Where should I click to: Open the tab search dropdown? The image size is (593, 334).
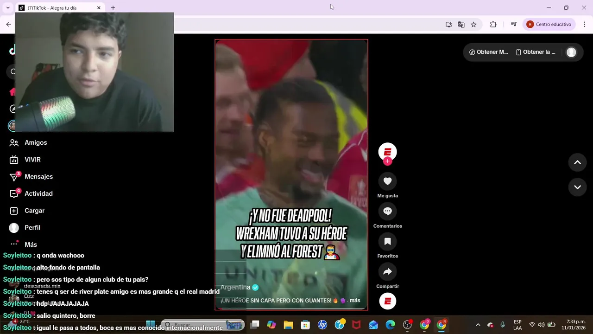click(x=8, y=8)
